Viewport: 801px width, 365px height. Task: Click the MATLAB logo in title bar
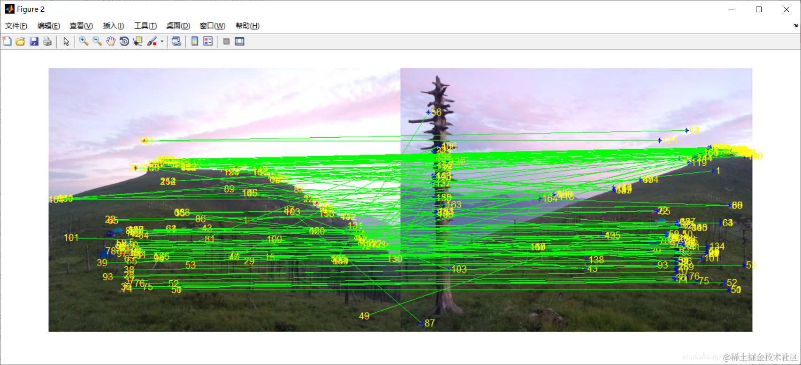click(x=9, y=9)
